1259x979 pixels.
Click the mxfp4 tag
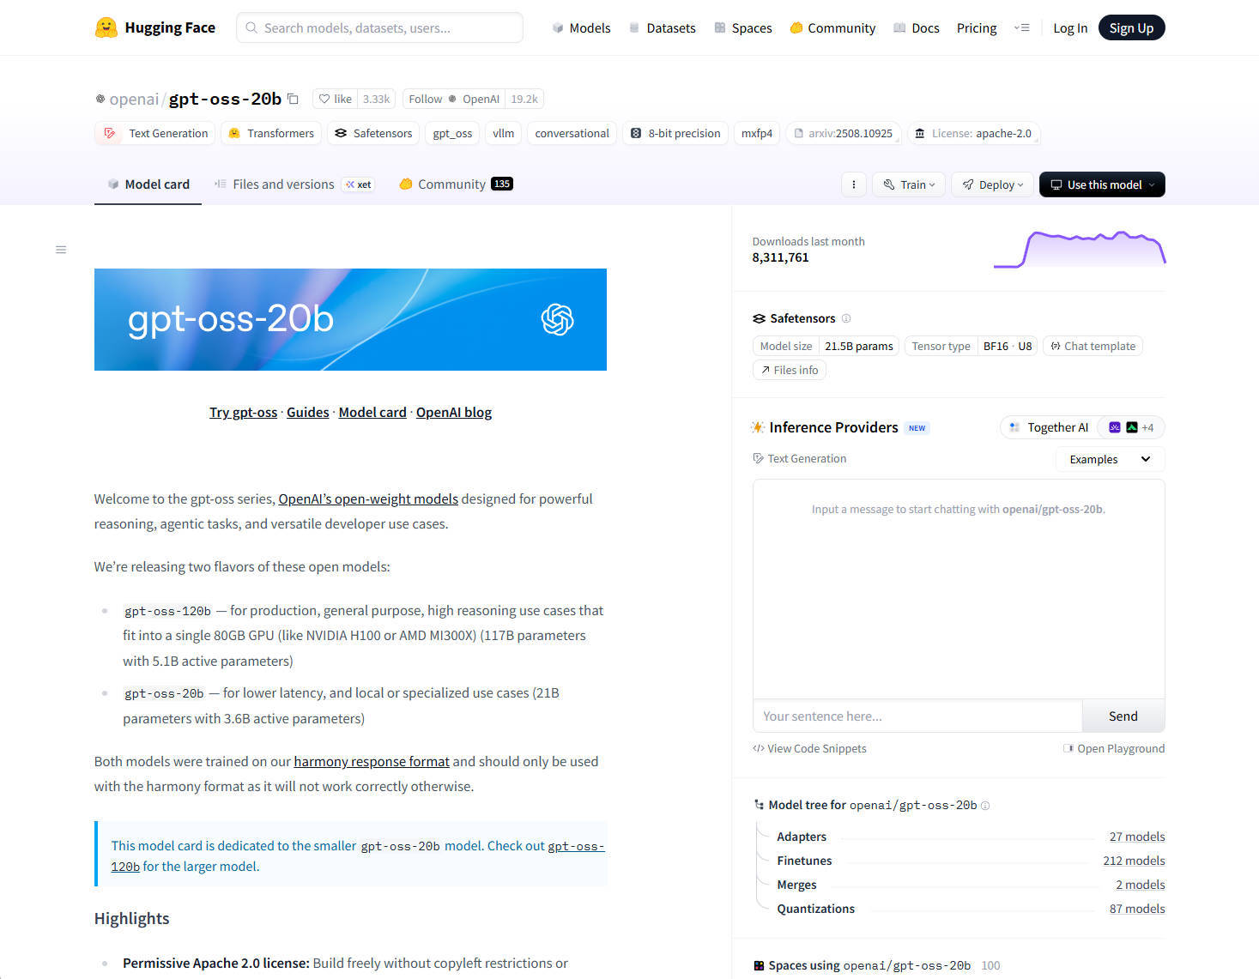[x=757, y=133]
